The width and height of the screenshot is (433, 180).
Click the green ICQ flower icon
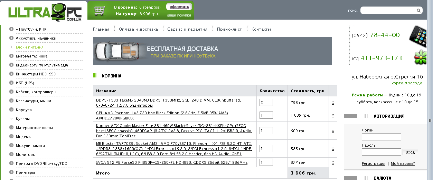pos(421,56)
